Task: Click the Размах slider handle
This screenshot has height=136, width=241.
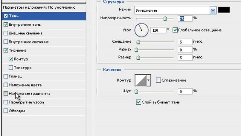Action: coord(136,49)
